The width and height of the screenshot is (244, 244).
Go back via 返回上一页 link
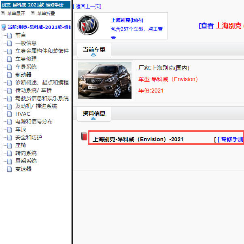coord(87,6)
